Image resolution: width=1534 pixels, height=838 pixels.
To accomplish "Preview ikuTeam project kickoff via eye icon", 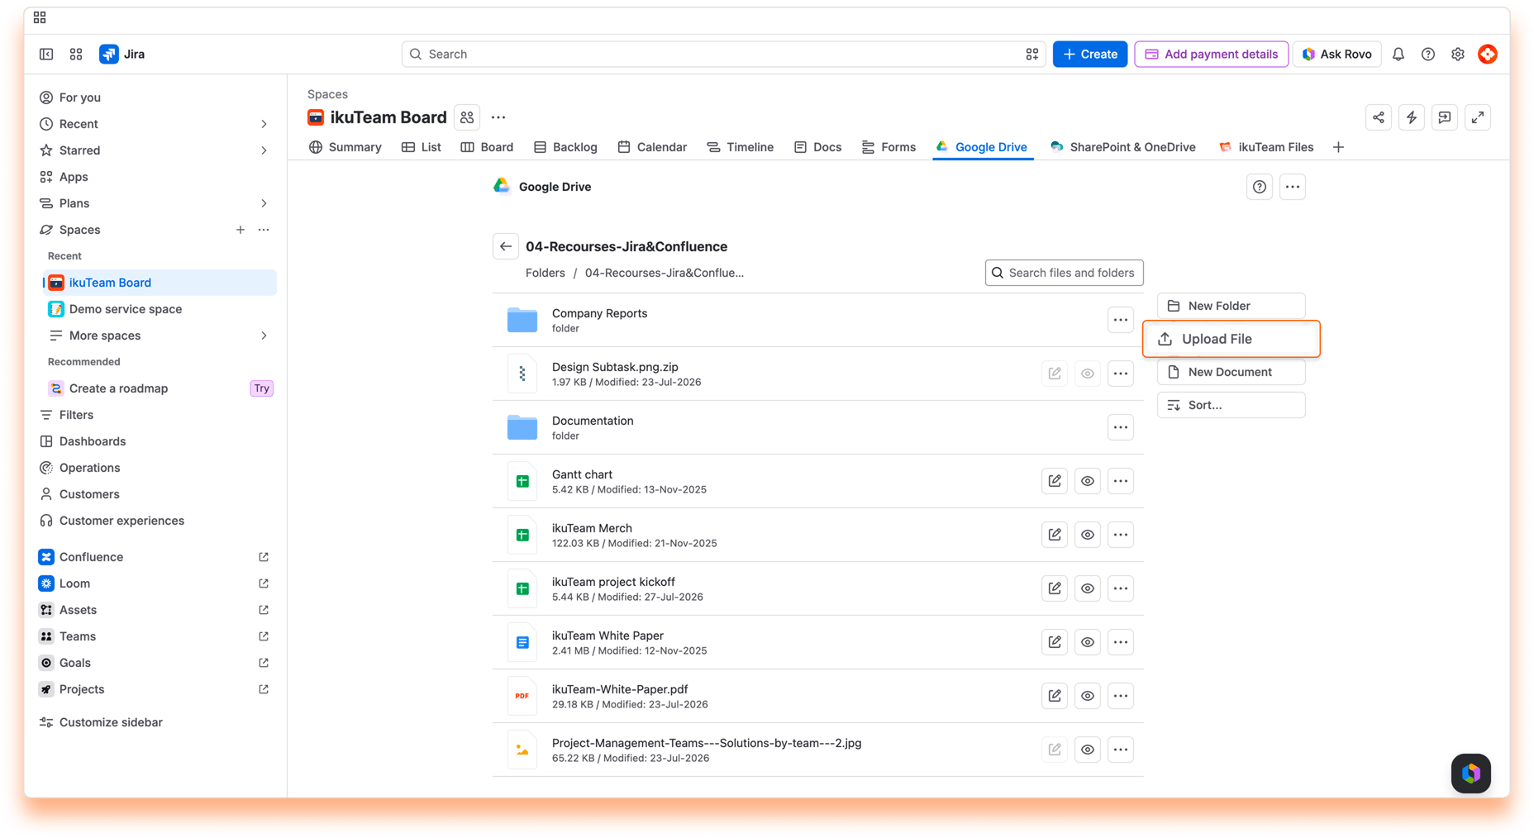I will pyautogui.click(x=1088, y=588).
